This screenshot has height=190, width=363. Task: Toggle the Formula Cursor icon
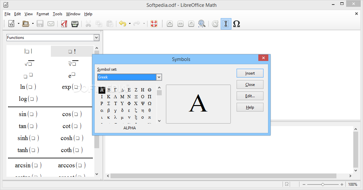226,24
